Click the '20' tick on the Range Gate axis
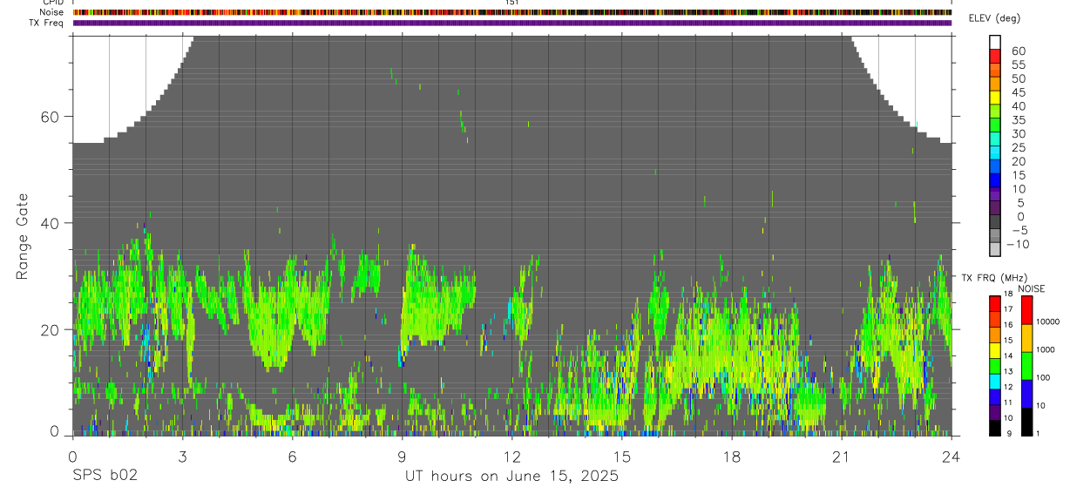1070x494 pixels. point(49,330)
